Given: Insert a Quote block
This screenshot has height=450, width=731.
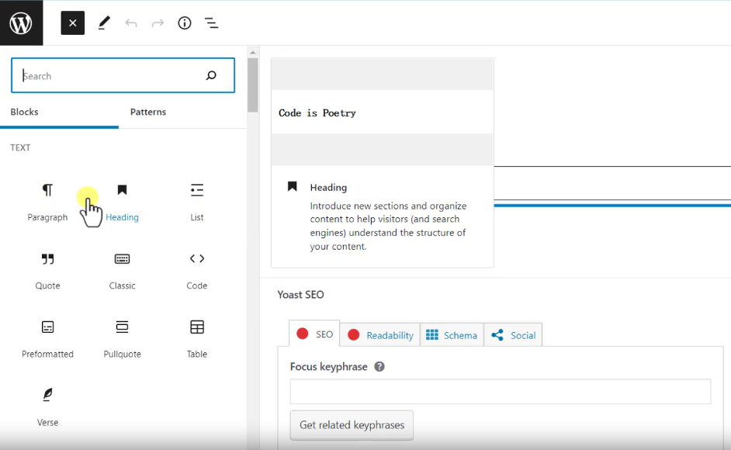Looking at the screenshot, I should click(47, 269).
